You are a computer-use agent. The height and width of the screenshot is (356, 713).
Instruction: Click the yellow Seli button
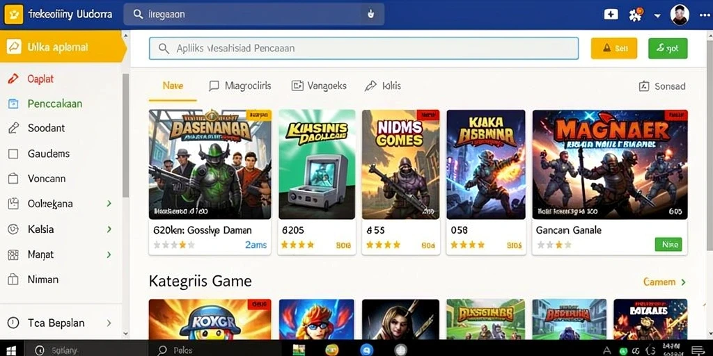614,48
